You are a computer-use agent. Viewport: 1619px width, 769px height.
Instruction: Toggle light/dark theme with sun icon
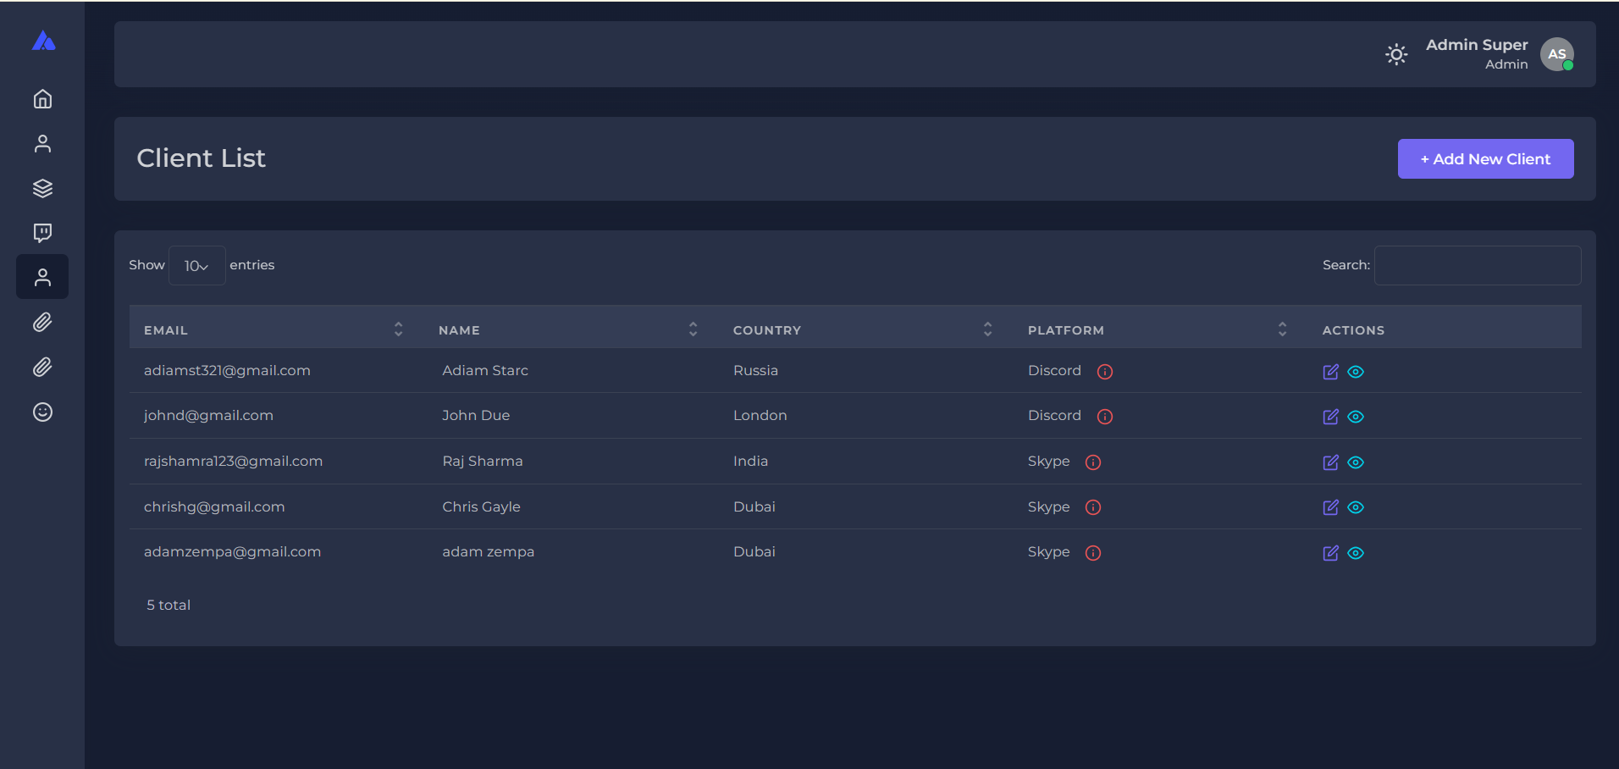[x=1396, y=55]
